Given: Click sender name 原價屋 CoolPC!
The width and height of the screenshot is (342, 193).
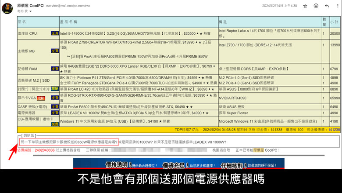Looking at the screenshot, I should [31, 6].
